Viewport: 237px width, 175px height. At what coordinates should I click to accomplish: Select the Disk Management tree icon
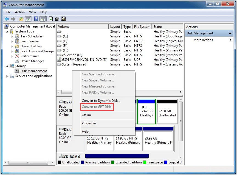tap(17, 71)
